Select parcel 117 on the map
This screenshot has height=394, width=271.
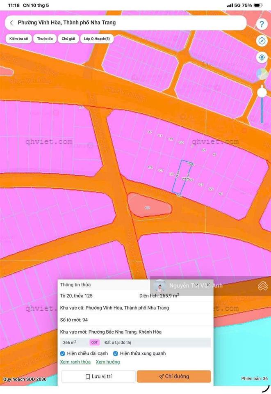click(150, 132)
